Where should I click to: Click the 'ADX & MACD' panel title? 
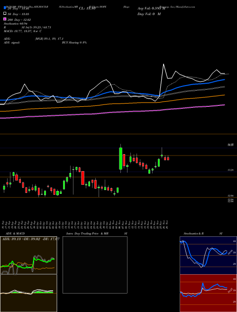(x=15, y=234)
